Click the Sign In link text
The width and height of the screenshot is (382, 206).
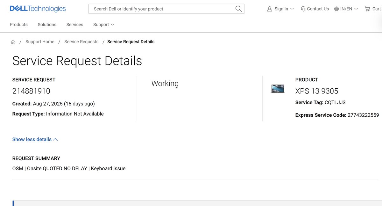click(281, 9)
